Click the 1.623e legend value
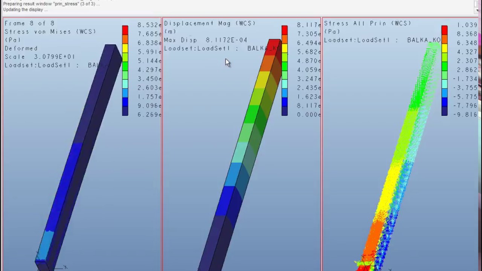482x271 pixels. (309, 97)
